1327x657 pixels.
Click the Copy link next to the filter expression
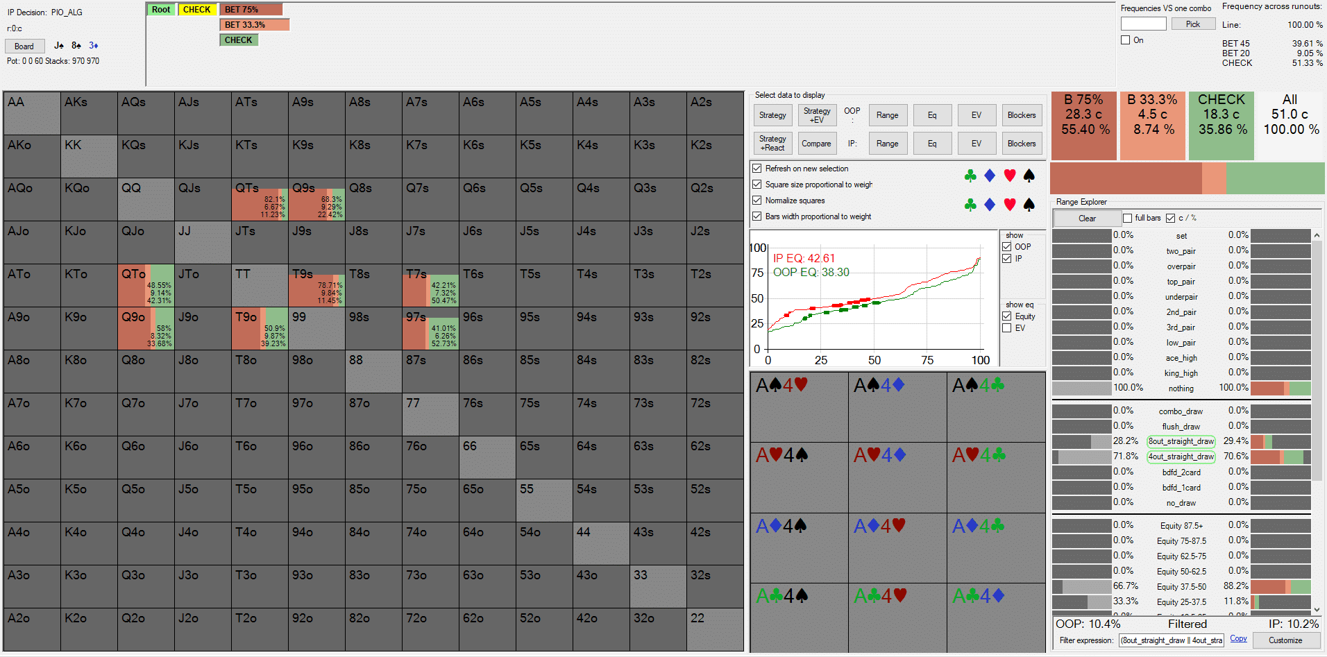(1238, 639)
